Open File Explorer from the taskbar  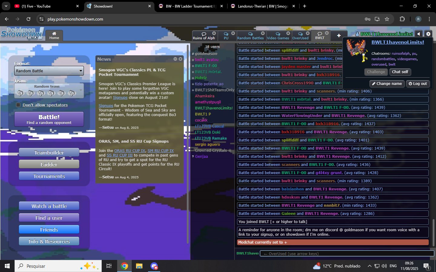click(139, 266)
